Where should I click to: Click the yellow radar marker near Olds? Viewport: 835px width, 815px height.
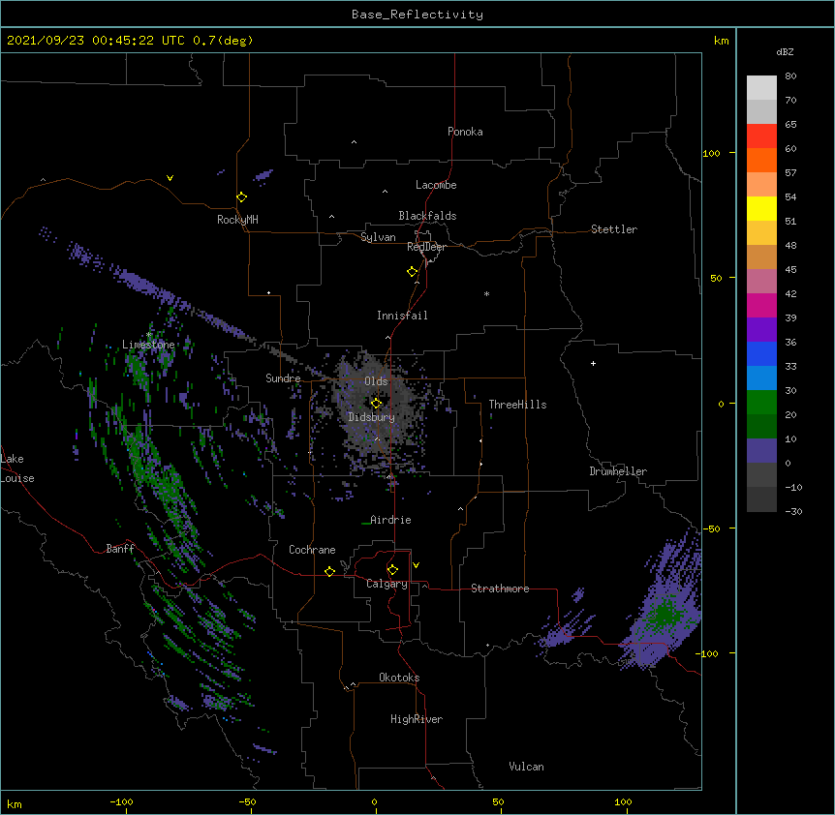376,403
